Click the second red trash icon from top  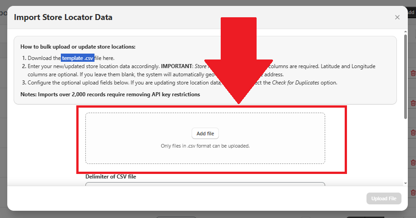pos(413,103)
